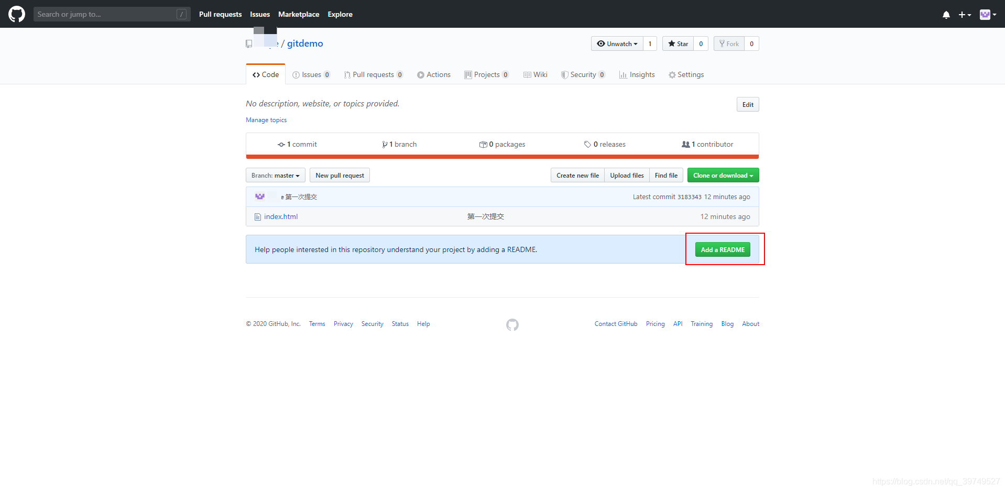Click the repository book icon beside the name
The image size is (1005, 491).
249,44
